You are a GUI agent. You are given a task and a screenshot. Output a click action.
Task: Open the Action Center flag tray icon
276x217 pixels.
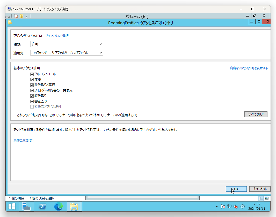[x=223, y=206]
